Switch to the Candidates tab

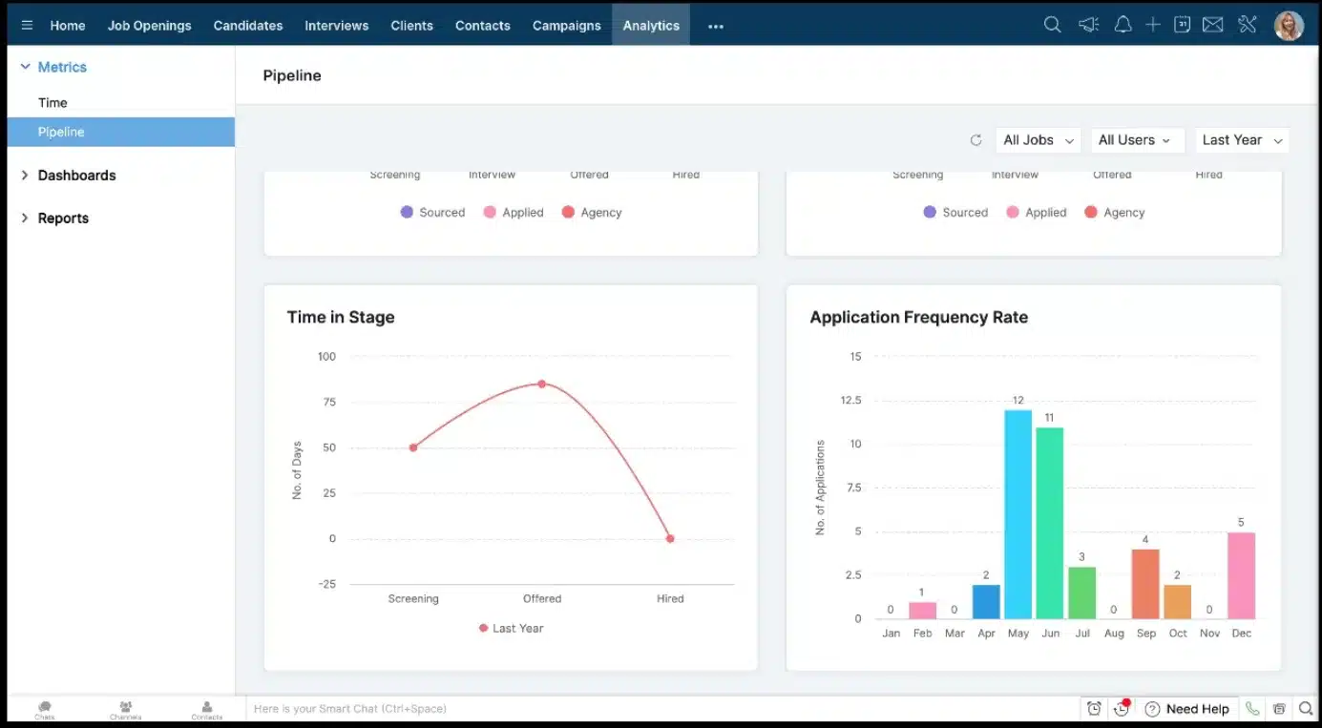[247, 25]
